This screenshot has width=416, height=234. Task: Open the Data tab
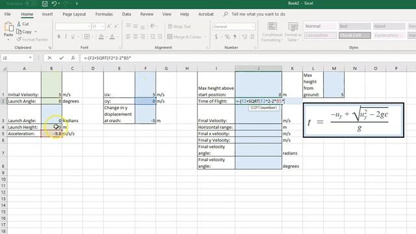pyautogui.click(x=126, y=14)
